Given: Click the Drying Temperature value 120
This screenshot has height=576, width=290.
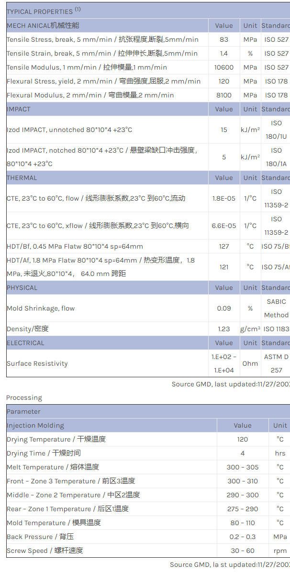Looking at the screenshot, I should point(243,439).
